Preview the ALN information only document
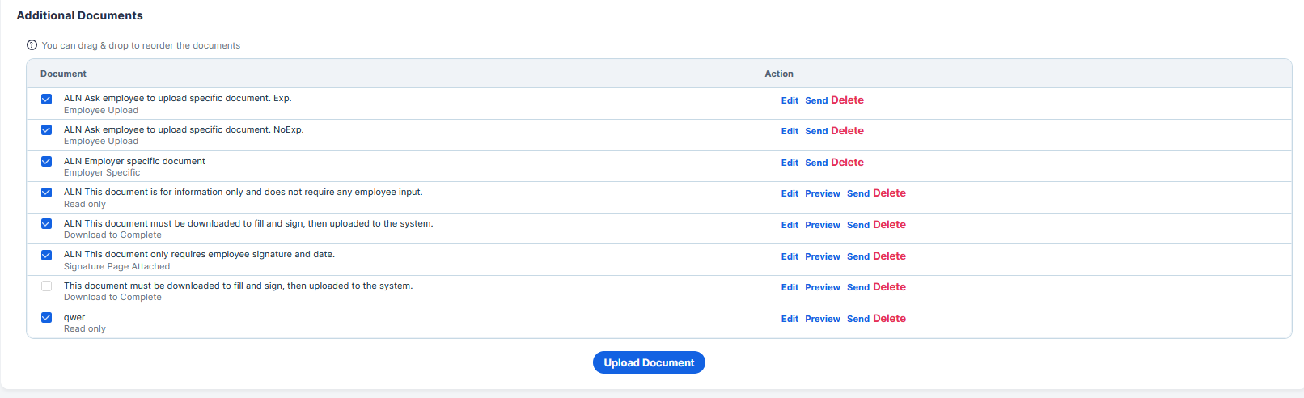The width and height of the screenshot is (1304, 398). pos(823,194)
